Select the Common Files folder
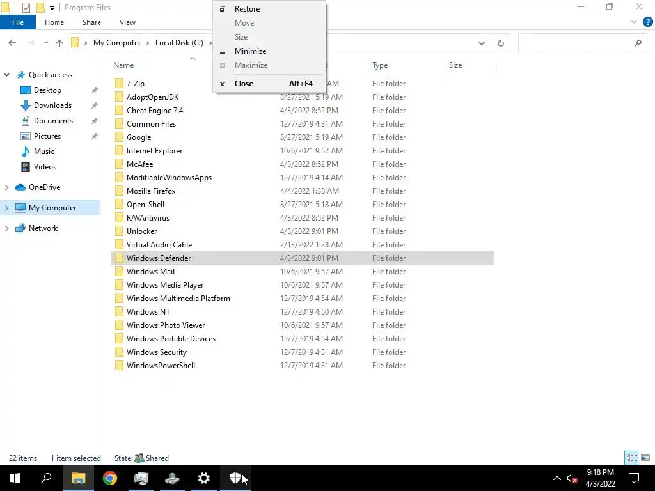The height and width of the screenshot is (491, 655). pyautogui.click(x=151, y=124)
